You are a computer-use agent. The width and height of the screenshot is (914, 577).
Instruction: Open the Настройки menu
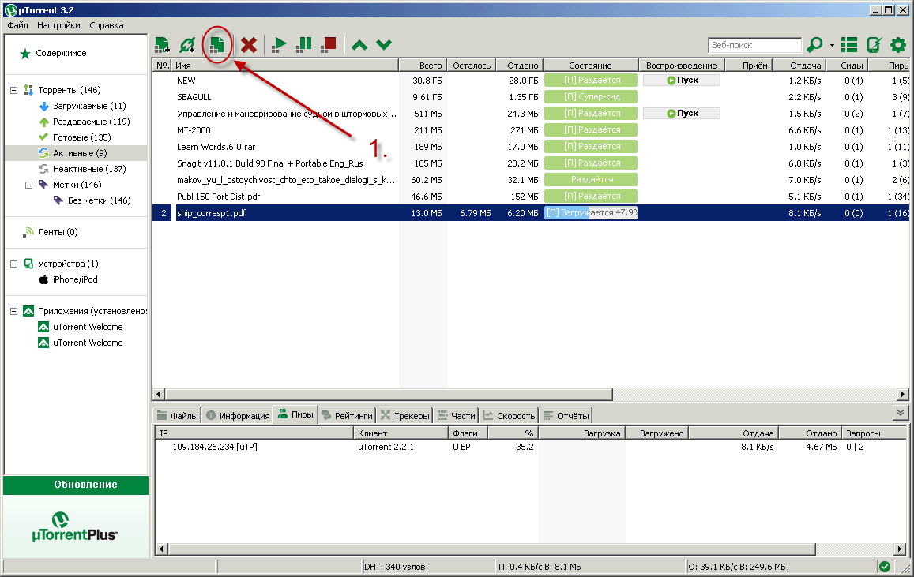pyautogui.click(x=58, y=25)
